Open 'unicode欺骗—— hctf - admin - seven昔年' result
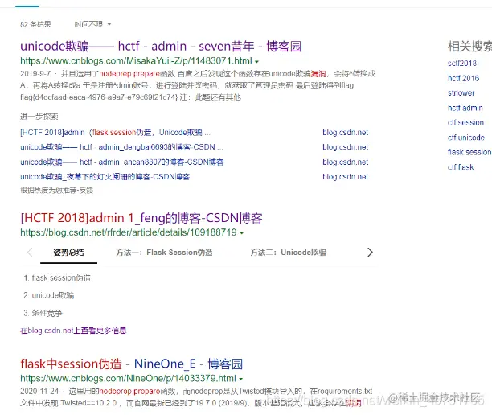Screen dimensions: 492x415 point(161,47)
